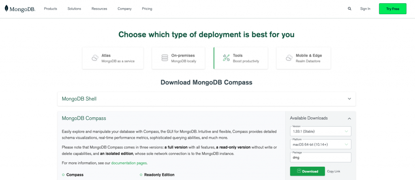The height and width of the screenshot is (180, 415).
Task: Click the download icon inside Download button
Action: tap(299, 171)
